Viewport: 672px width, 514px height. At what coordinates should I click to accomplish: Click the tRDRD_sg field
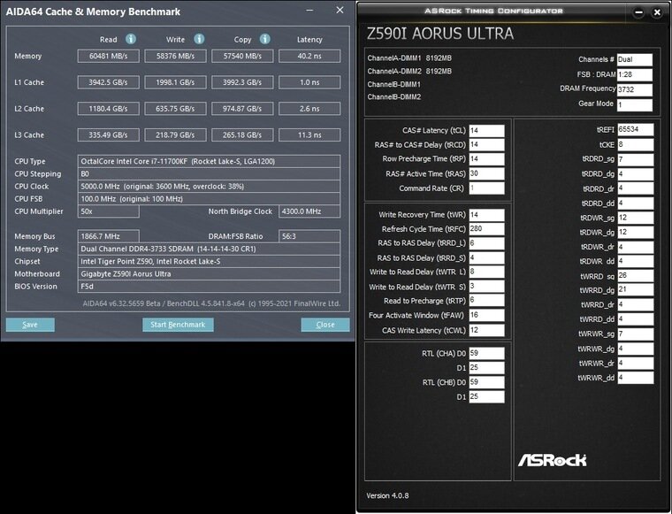click(x=636, y=159)
